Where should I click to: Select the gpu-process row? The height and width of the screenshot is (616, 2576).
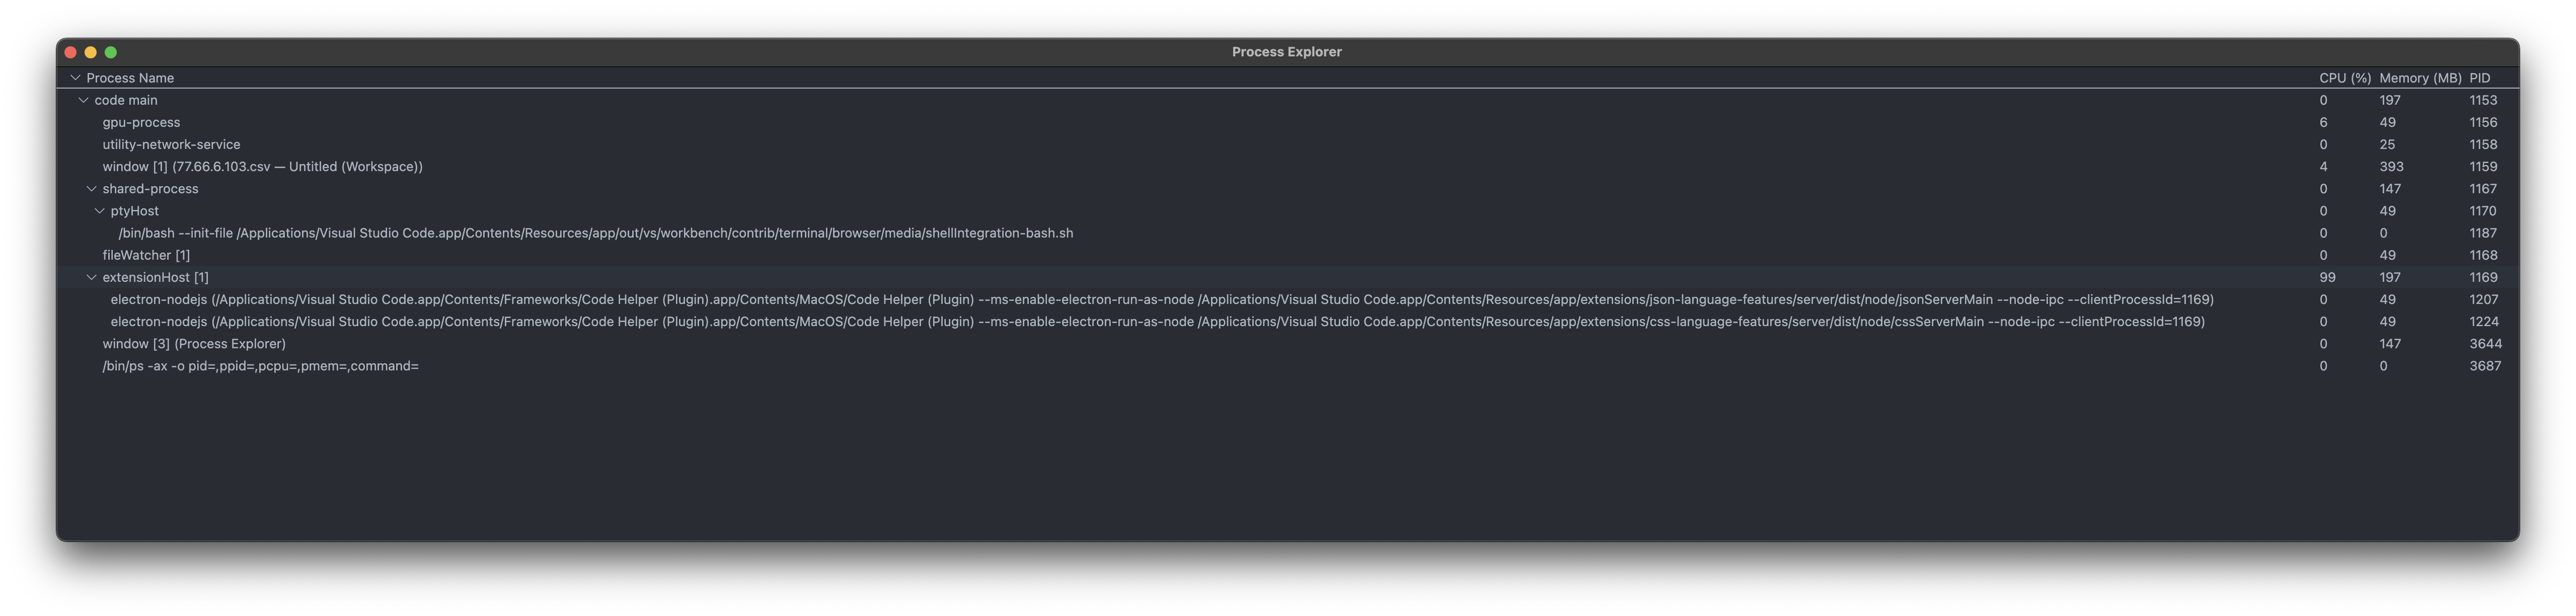coord(141,122)
